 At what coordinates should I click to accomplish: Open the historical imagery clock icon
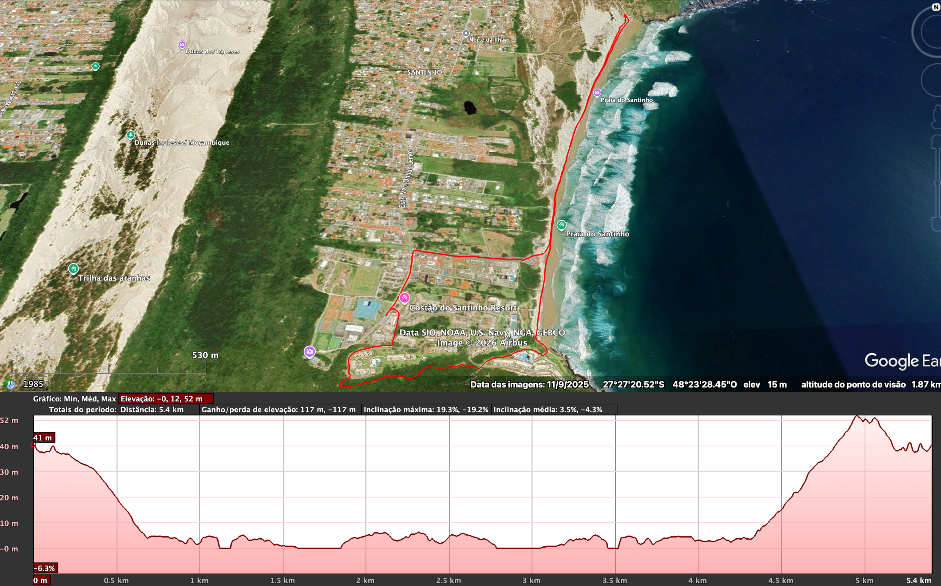[9, 385]
